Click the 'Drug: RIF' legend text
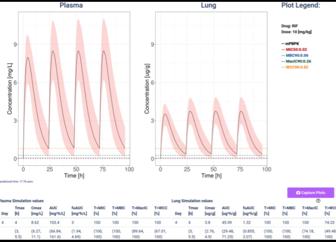The height and width of the screenshot is (242, 336). (289, 26)
